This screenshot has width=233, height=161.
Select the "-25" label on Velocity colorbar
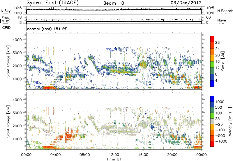pyautogui.click(x=219, y=124)
